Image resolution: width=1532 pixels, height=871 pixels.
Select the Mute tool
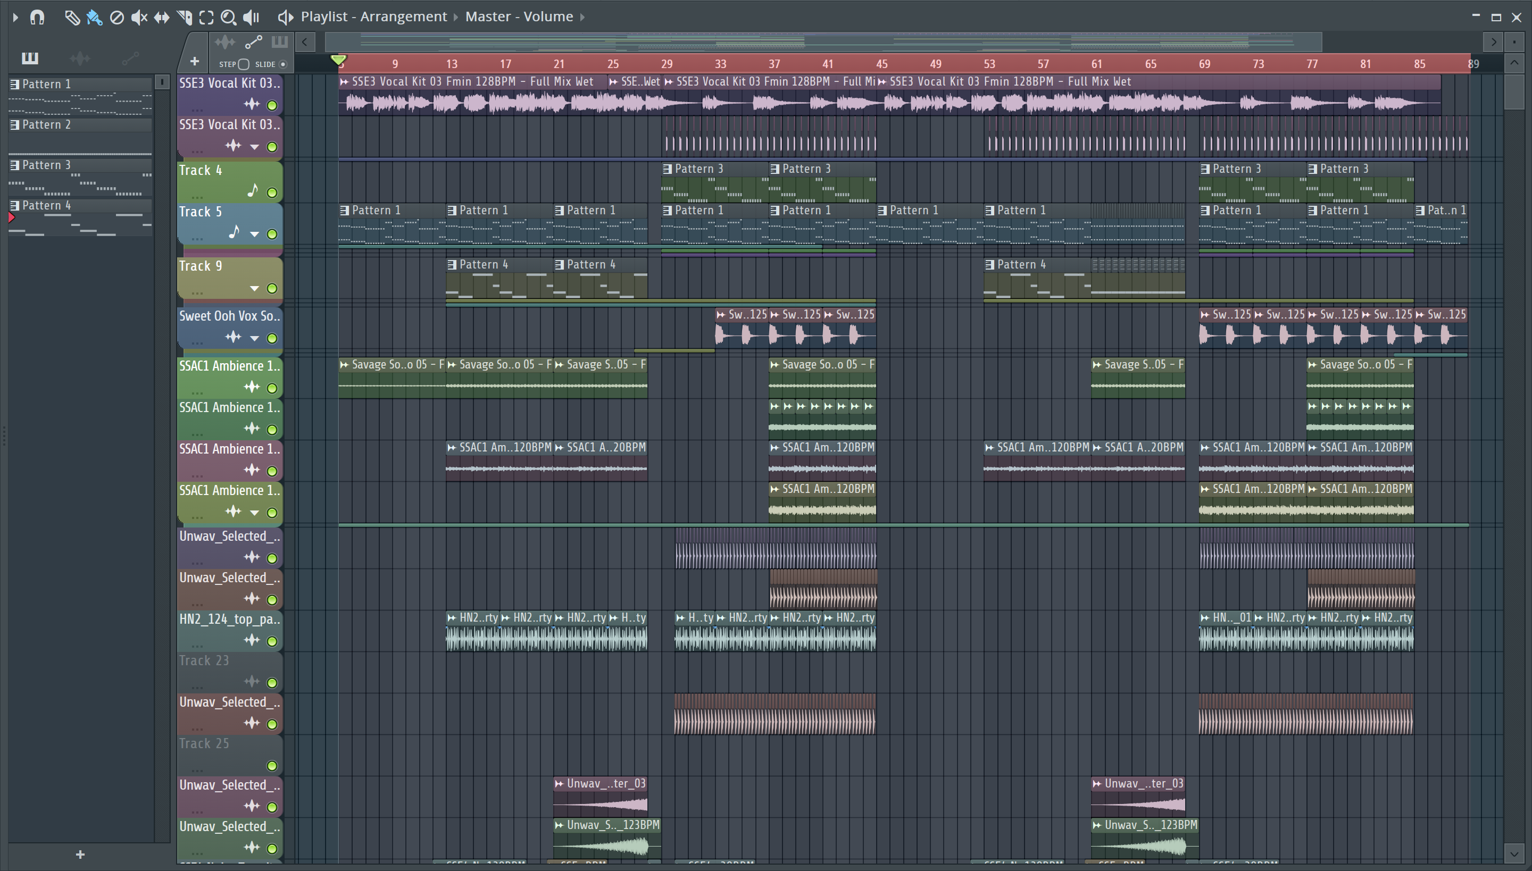139,18
